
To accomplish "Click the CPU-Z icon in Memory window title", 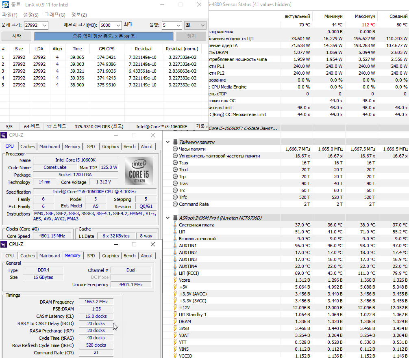I will 4,244.
